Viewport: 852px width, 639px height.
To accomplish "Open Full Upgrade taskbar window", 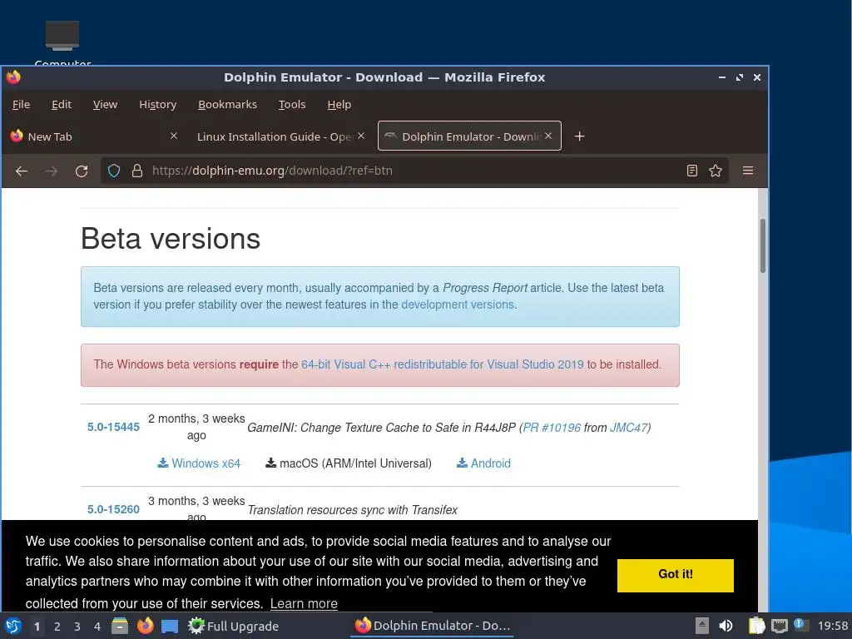I will coord(233,626).
